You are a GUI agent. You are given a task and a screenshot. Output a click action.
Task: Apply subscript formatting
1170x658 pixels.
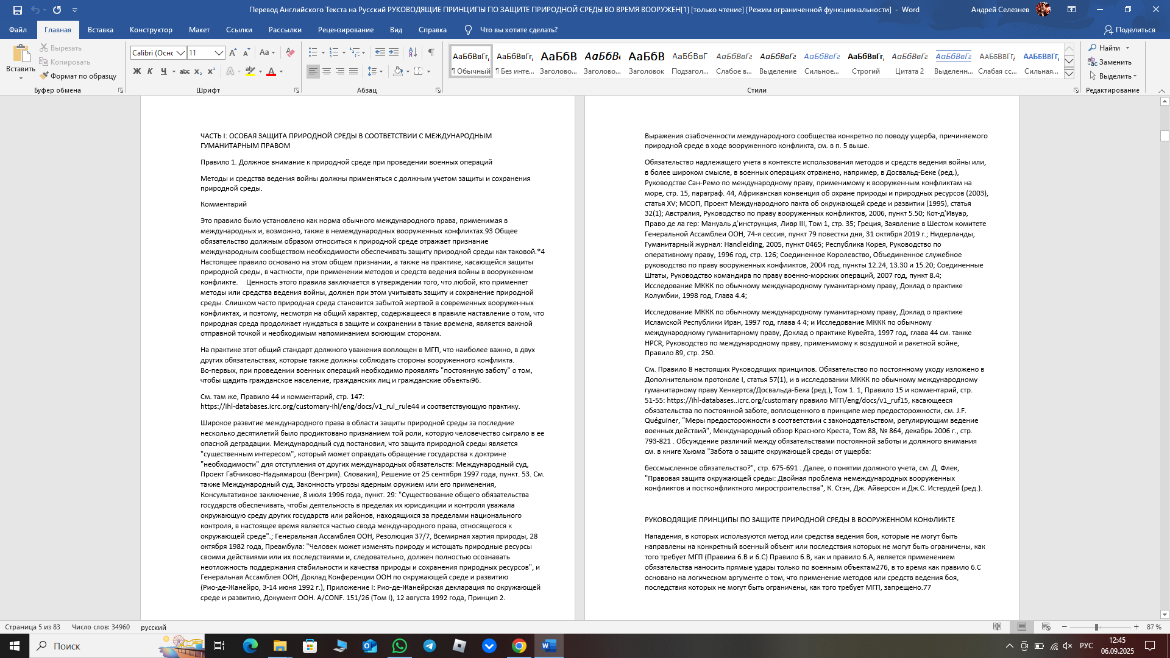click(197, 71)
